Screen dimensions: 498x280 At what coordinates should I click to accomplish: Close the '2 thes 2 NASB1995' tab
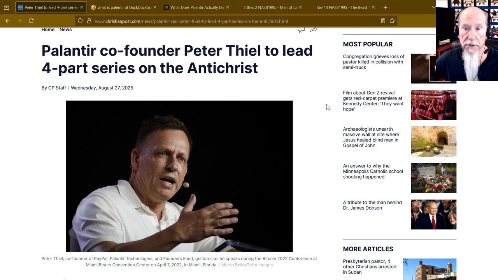300,7
